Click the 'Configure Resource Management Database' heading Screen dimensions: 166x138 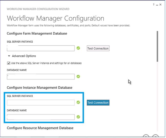pyautogui.click(x=40, y=128)
